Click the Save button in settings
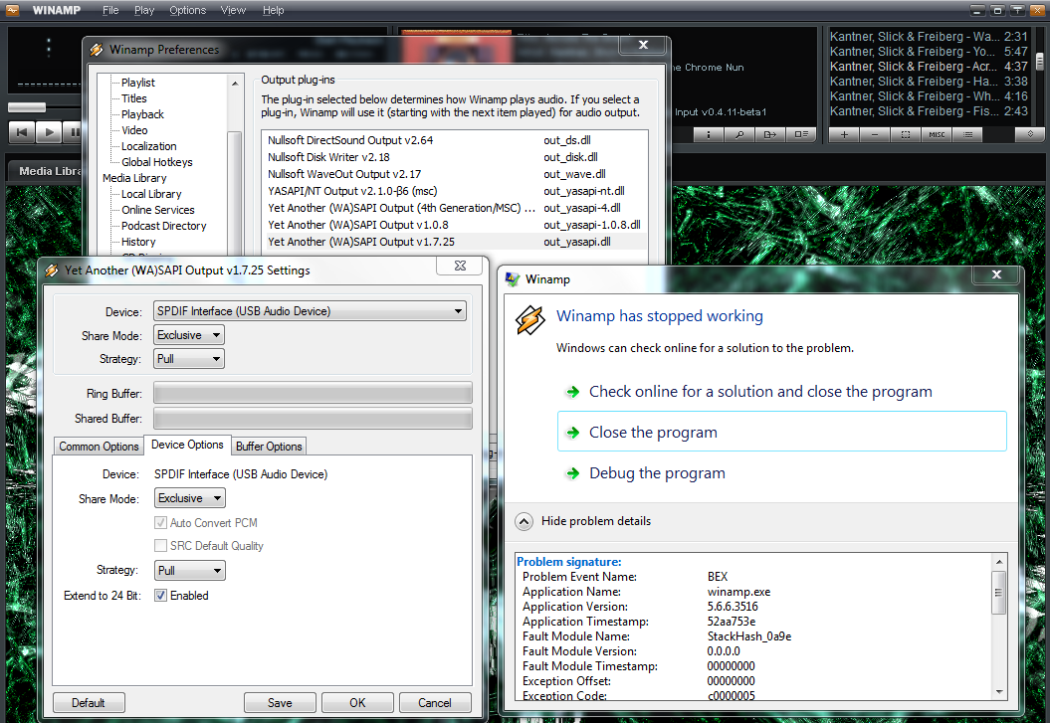1050x723 pixels. [x=280, y=703]
